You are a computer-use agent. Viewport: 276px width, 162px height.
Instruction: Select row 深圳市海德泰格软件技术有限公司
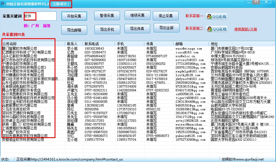(138, 98)
